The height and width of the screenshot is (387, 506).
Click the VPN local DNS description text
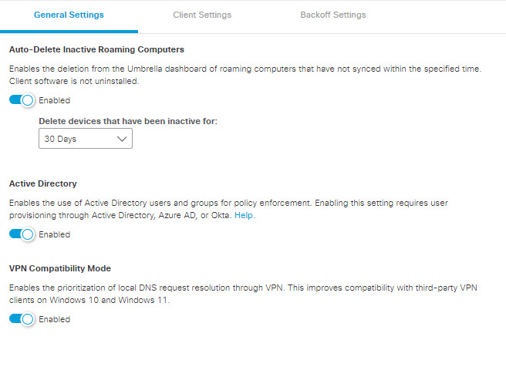(x=244, y=288)
